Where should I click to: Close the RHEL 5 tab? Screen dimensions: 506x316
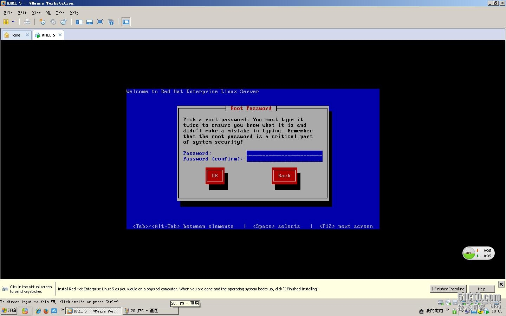(x=60, y=35)
